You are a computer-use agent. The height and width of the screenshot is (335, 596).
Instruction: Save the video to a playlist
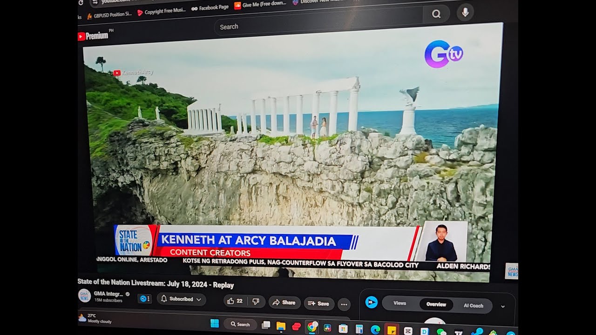319,303
